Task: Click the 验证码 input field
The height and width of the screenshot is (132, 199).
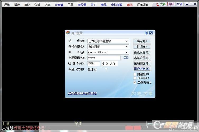Action: point(94,64)
